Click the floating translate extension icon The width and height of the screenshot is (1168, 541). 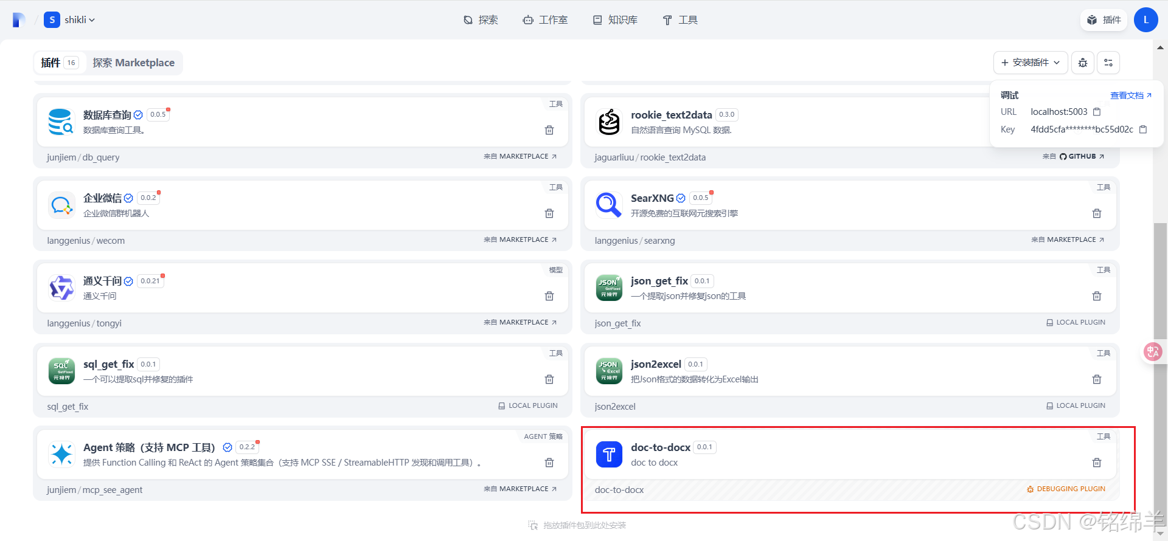(1153, 351)
